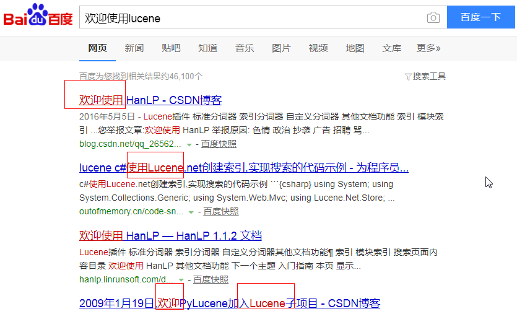Click the hanlp.linrunsoft.com/d... URL
The width and height of the screenshot is (517, 314).
click(x=126, y=279)
